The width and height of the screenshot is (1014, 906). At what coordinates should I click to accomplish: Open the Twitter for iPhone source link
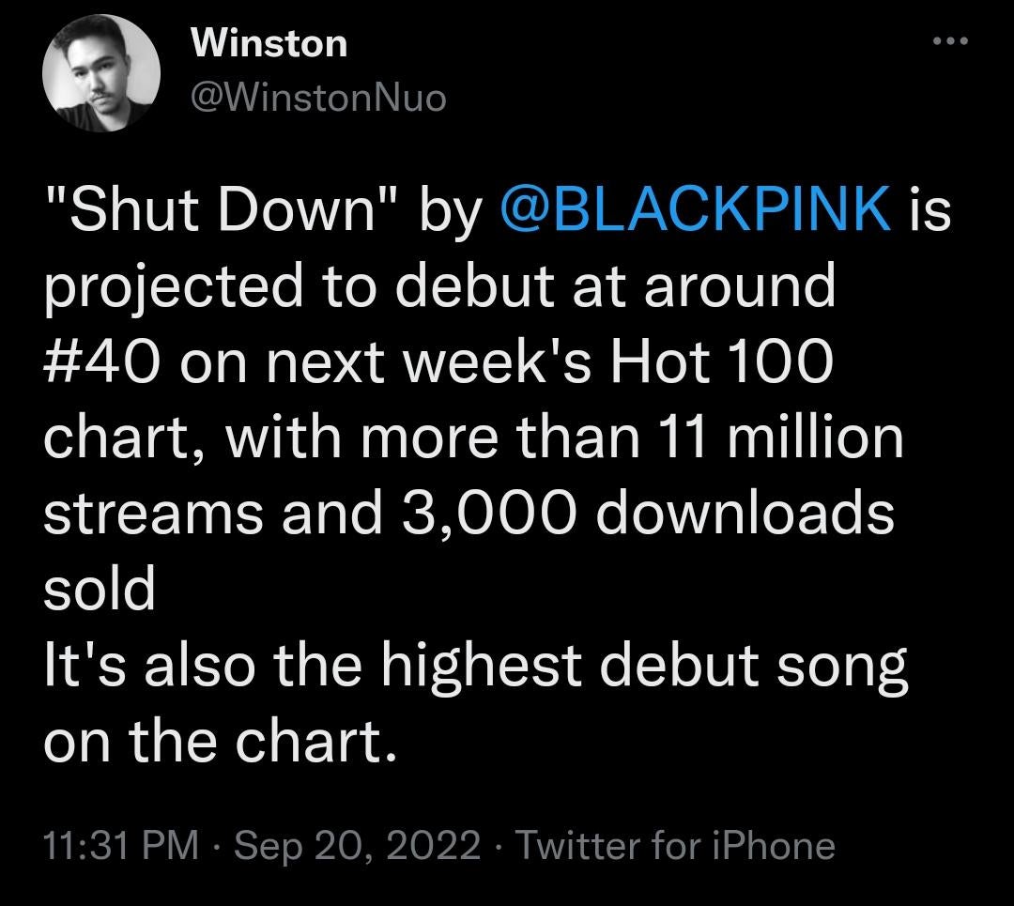675,846
